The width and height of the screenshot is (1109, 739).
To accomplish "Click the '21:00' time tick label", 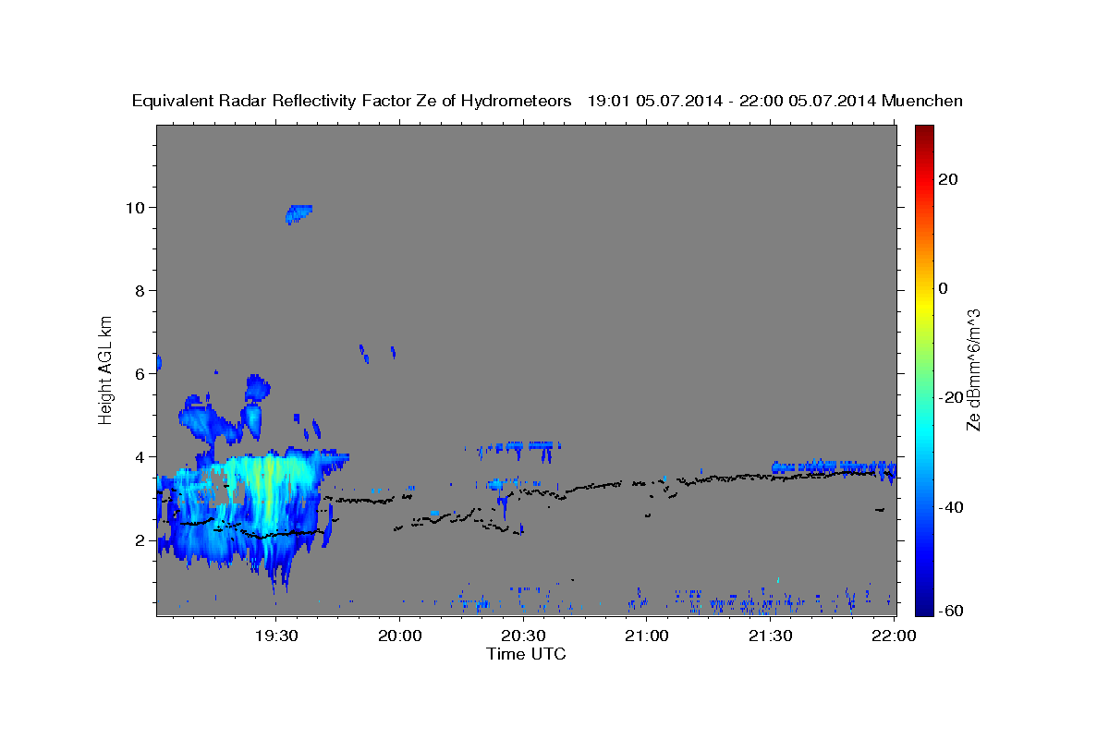I will [647, 636].
